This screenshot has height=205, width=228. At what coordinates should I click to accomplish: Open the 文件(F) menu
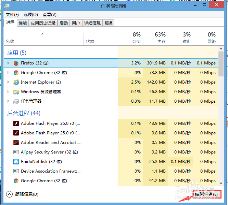click(12, 15)
